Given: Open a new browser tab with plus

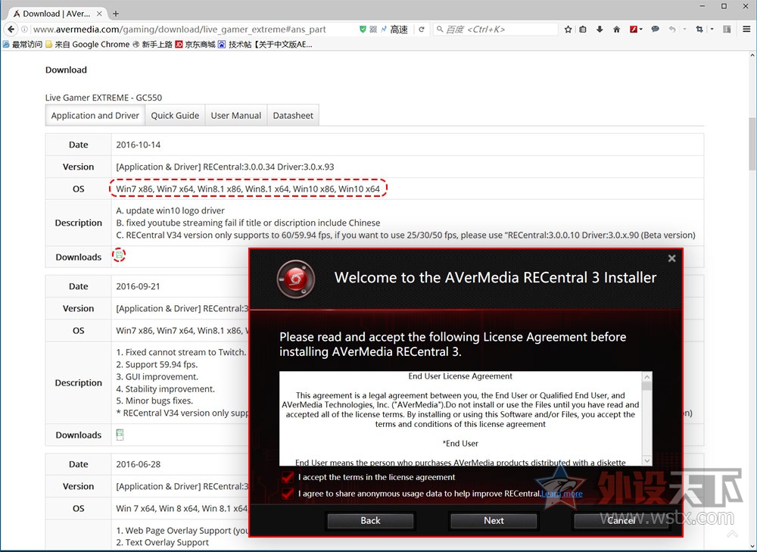Looking at the screenshot, I should (115, 14).
